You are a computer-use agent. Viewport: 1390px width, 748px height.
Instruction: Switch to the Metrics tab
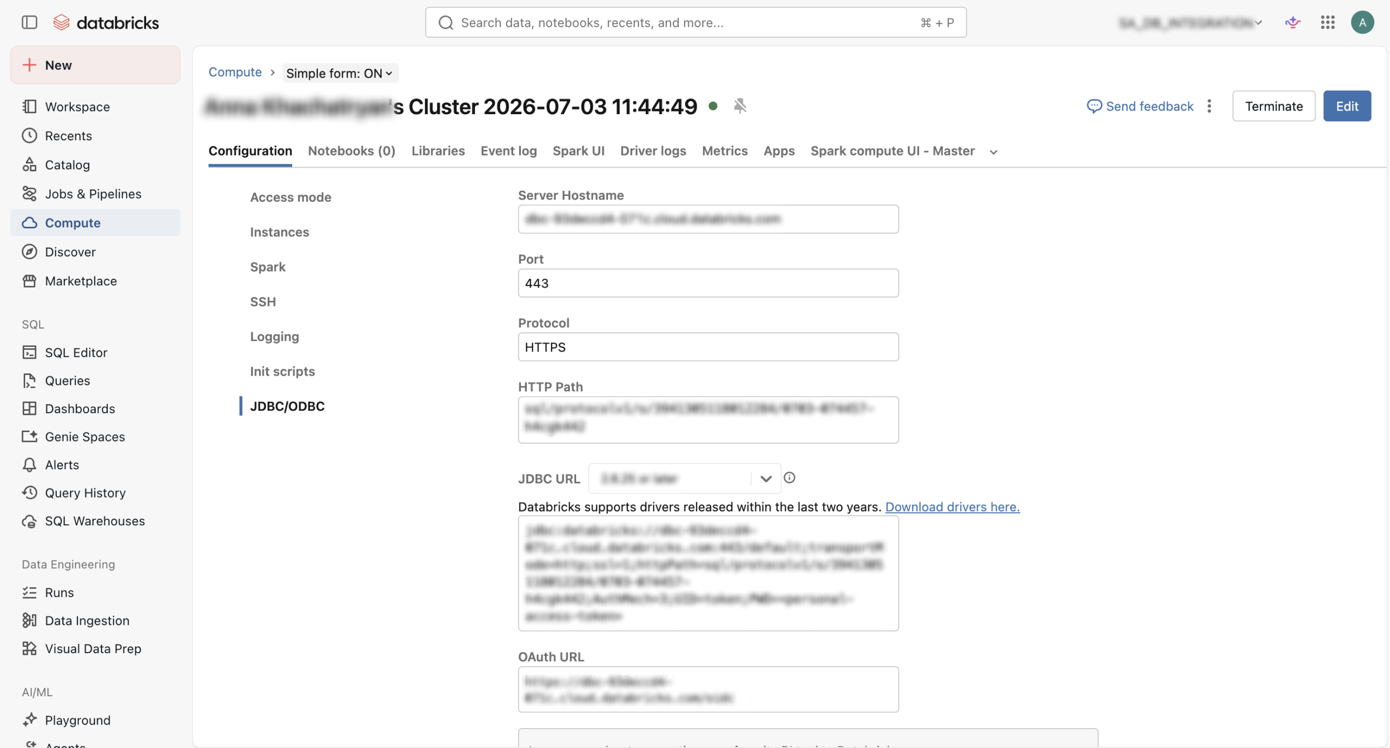725,150
